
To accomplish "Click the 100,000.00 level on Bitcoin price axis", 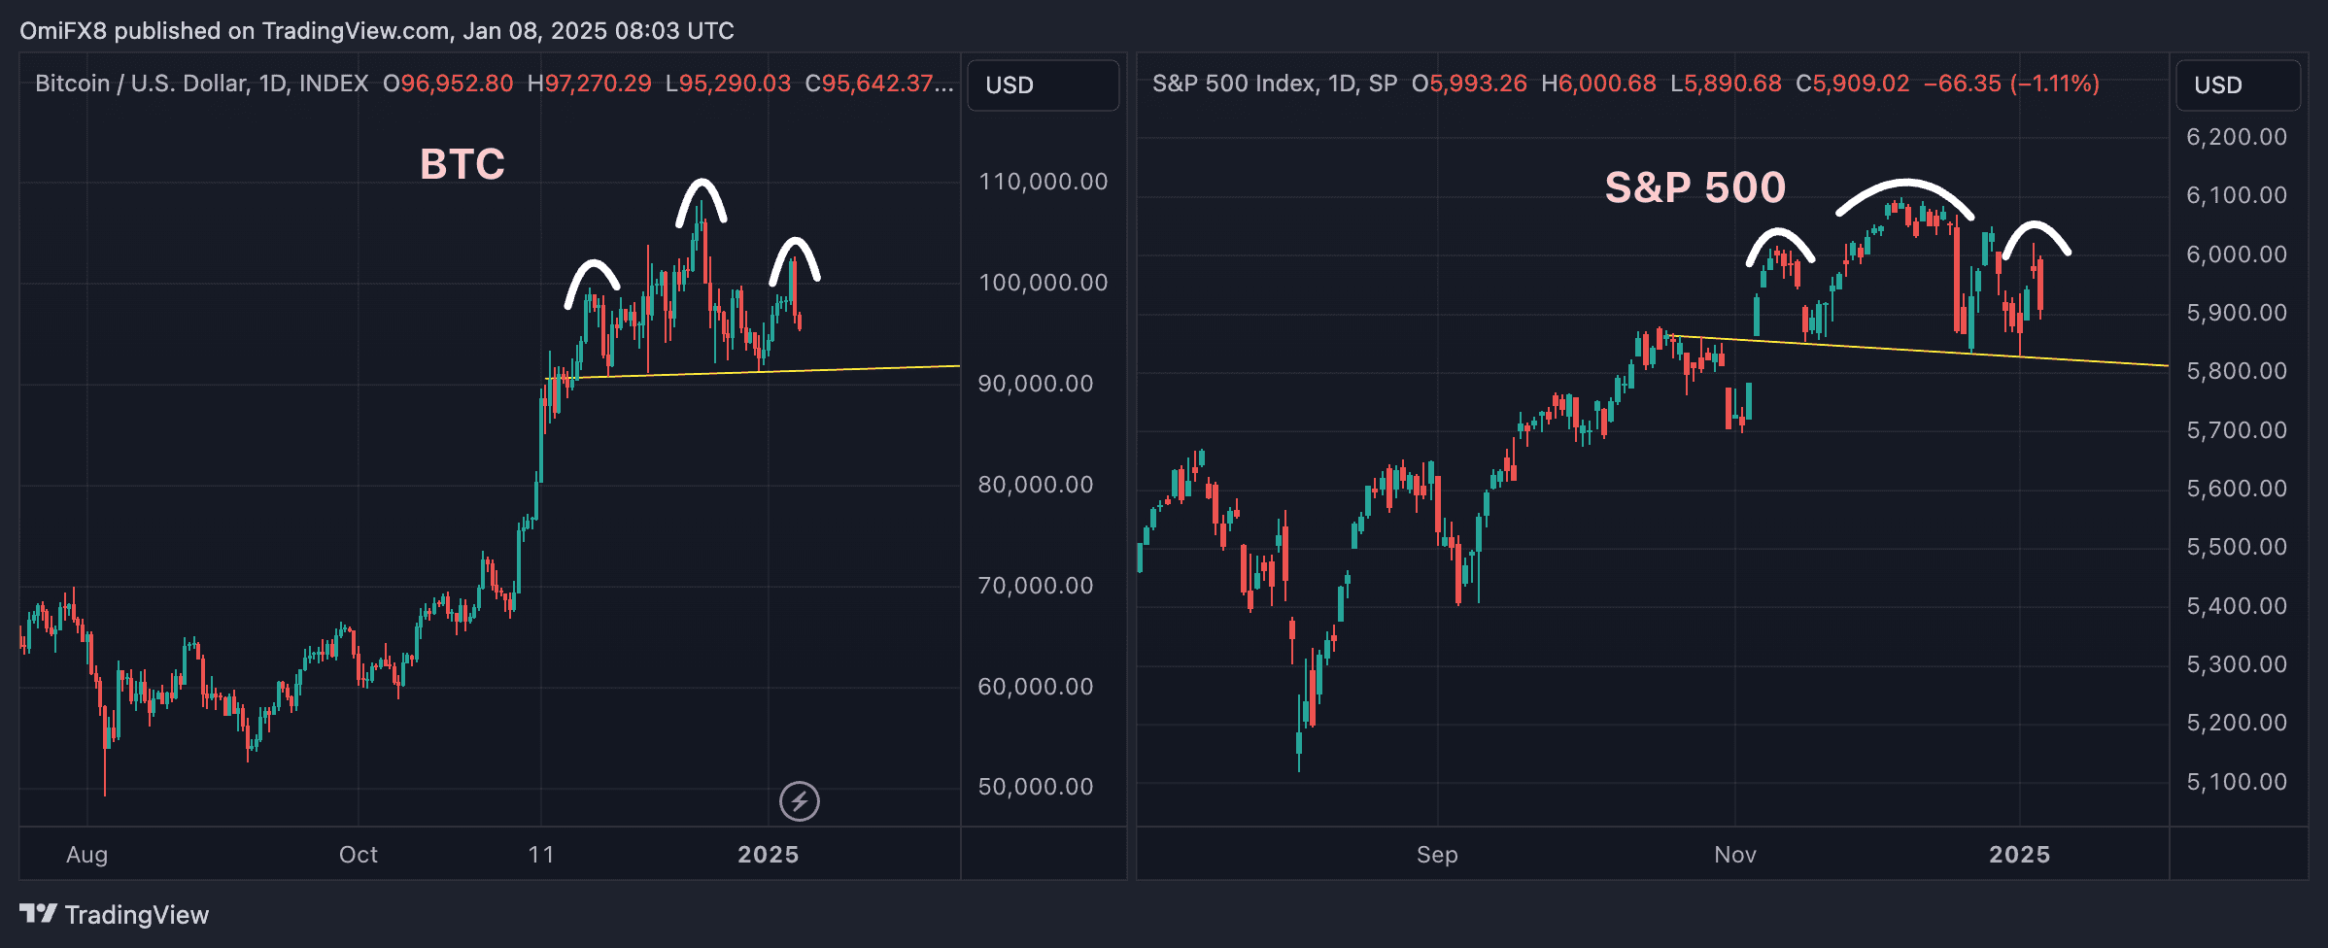I will point(1043,283).
